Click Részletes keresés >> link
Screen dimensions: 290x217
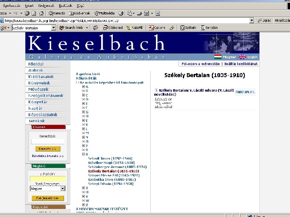48,156
